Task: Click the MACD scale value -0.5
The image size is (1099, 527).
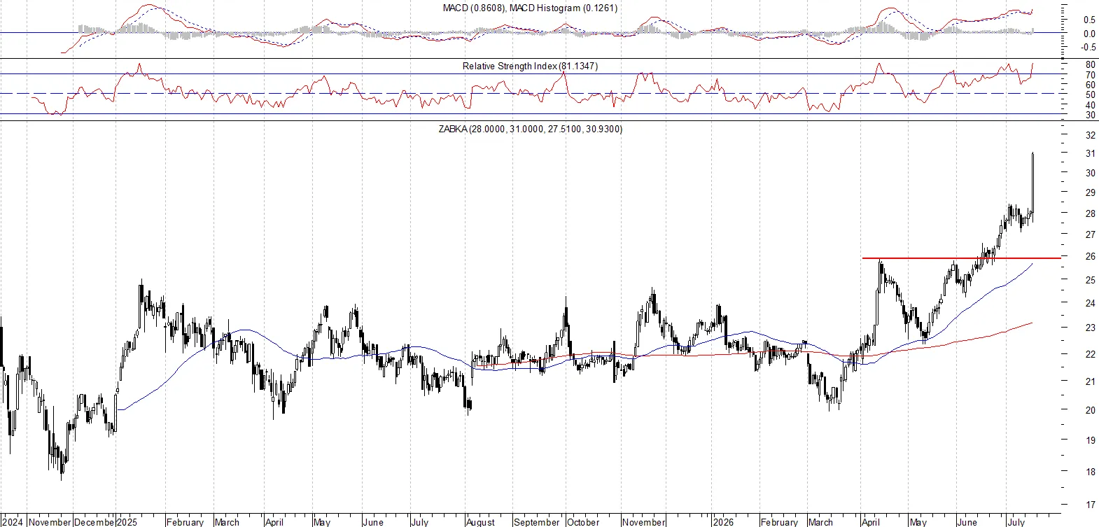Action: [x=1088, y=48]
